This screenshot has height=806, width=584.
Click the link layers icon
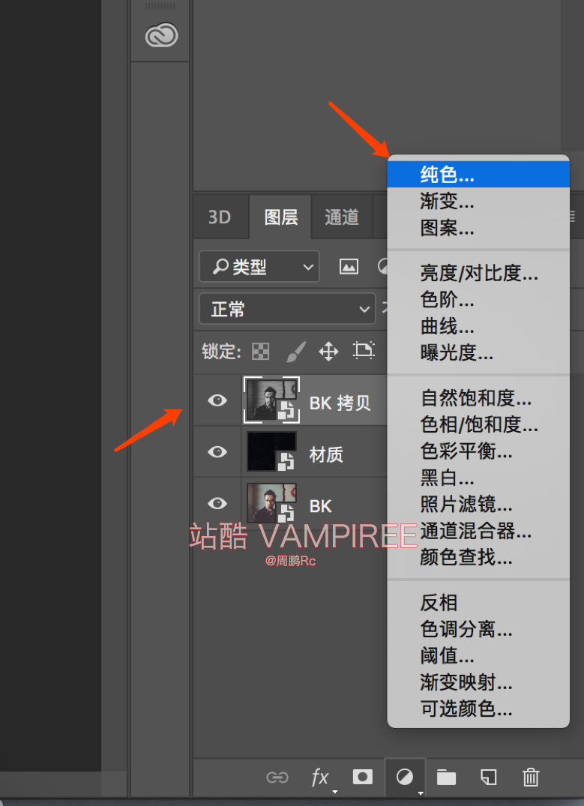(277, 778)
